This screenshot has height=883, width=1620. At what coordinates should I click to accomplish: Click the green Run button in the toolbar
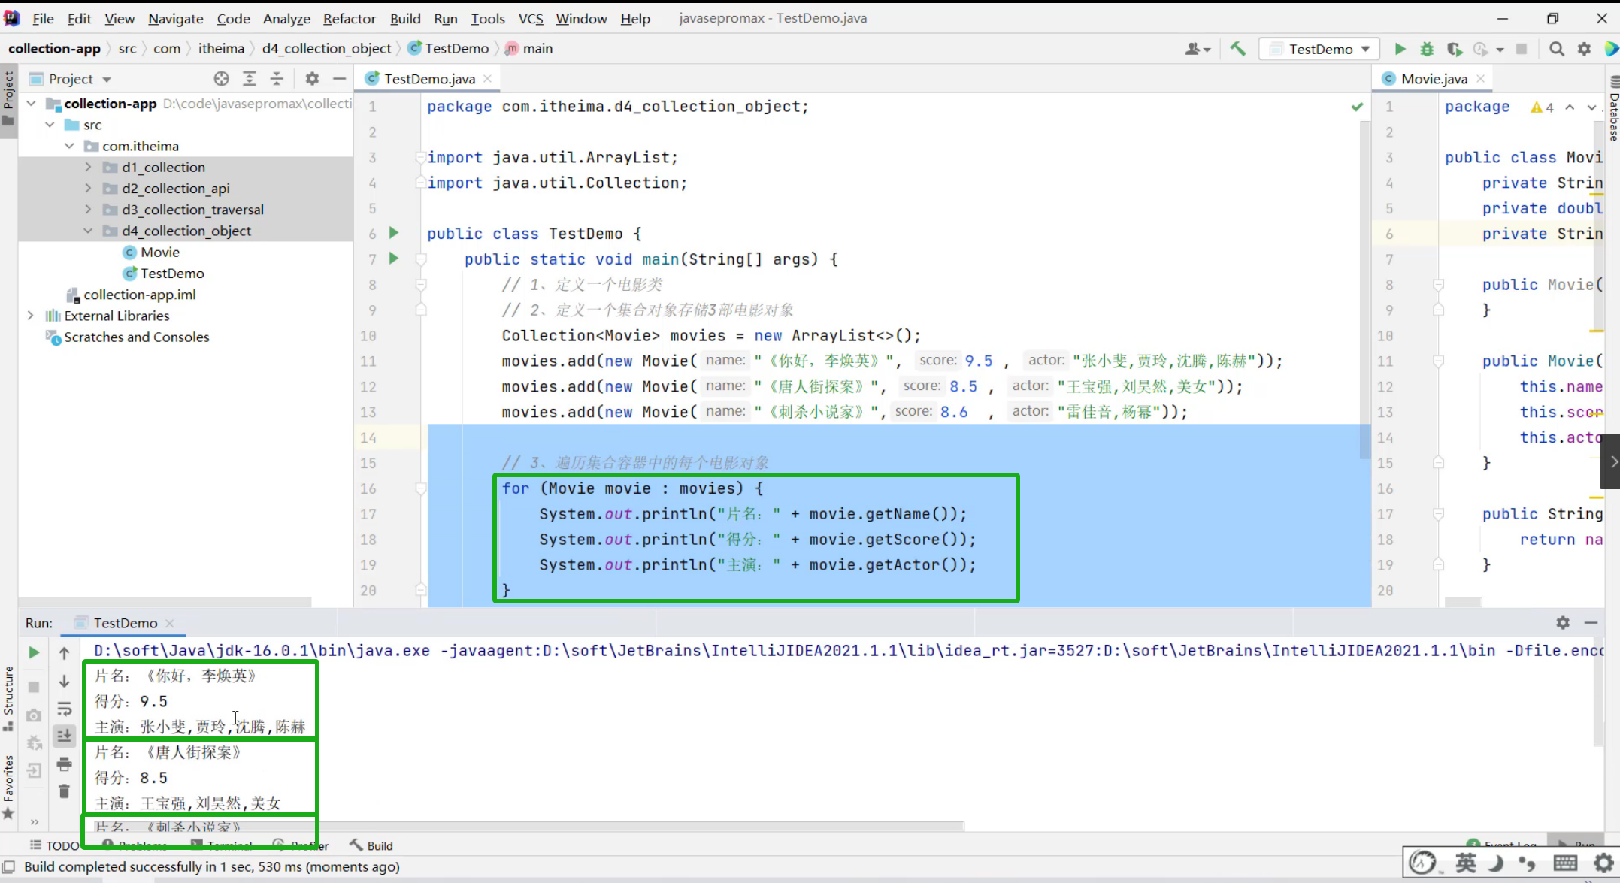[x=1400, y=49]
